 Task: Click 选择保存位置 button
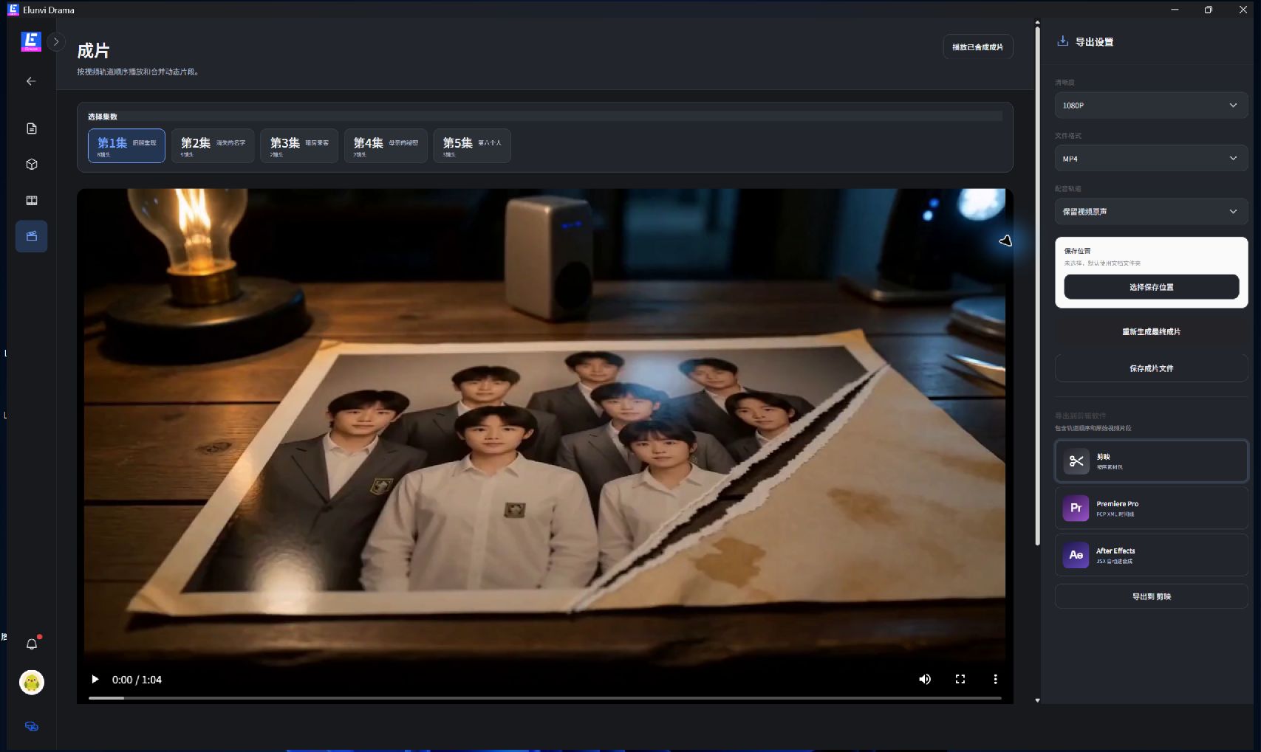(1151, 287)
